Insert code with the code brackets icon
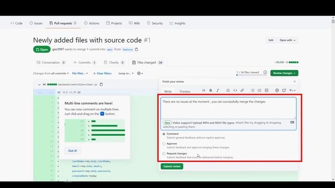Screen dimensions: 335x188 pos(235,90)
